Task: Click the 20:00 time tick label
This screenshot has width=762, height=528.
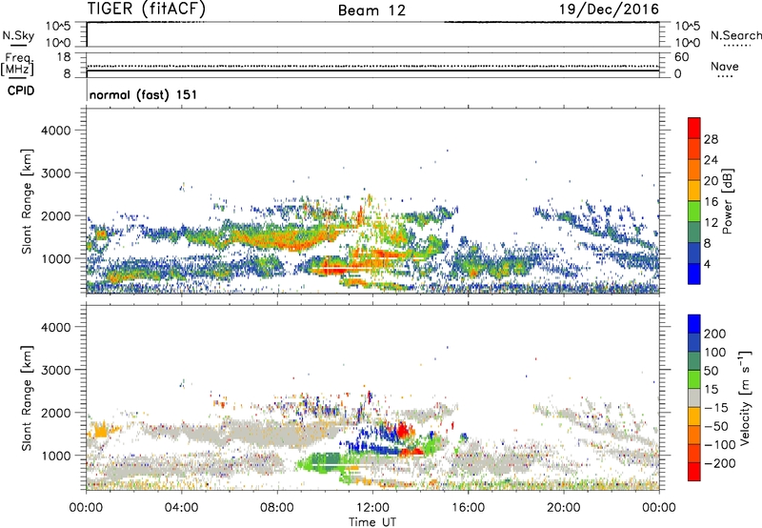Action: [563, 508]
